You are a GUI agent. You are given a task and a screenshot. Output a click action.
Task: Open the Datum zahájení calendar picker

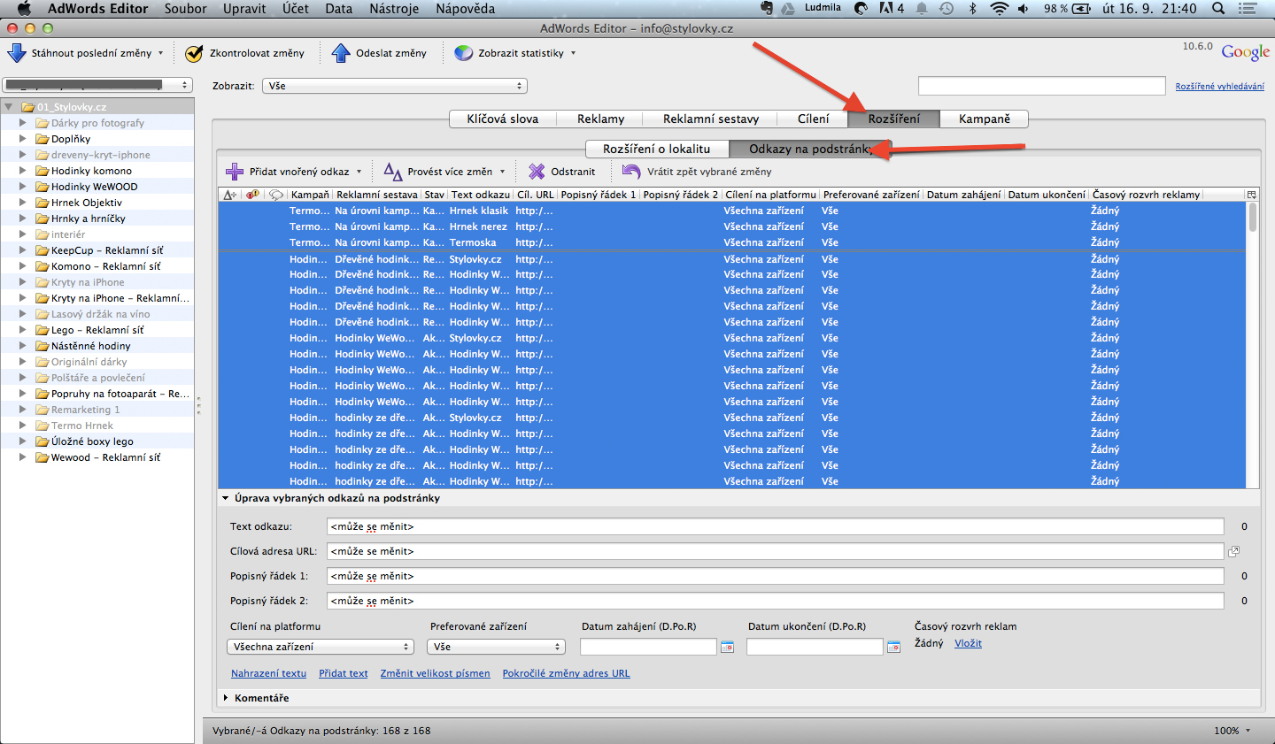[x=727, y=648]
